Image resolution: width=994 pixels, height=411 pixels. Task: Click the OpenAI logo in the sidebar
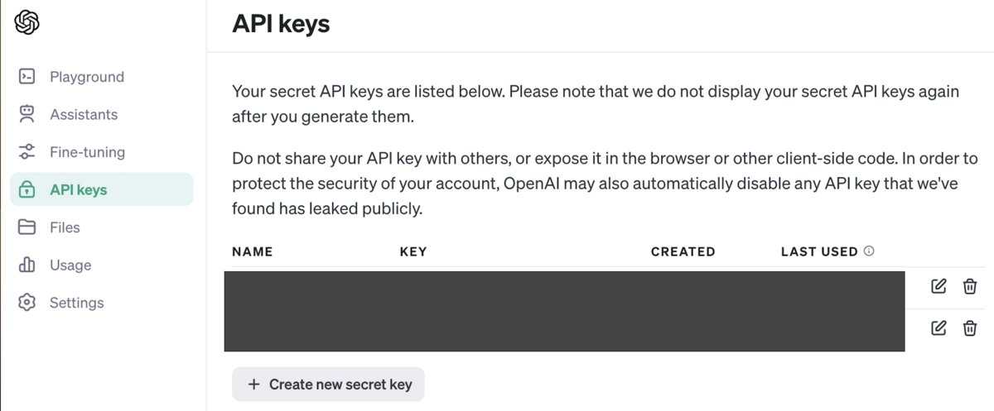point(27,22)
